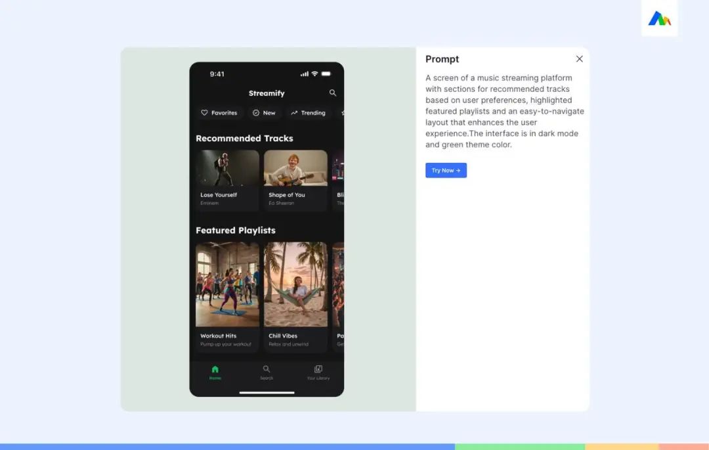Close the Prompt panel
Viewport: 709px width, 450px height.
(579, 58)
